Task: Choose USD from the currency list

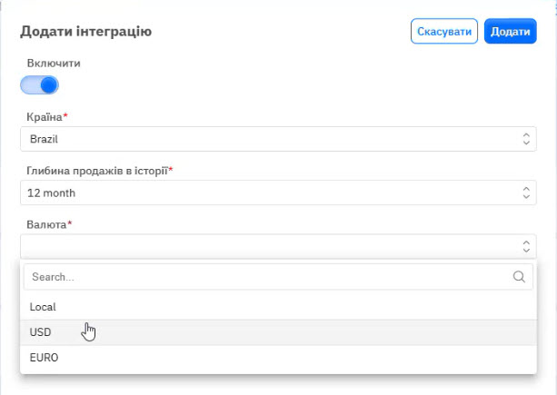Action: click(x=41, y=332)
